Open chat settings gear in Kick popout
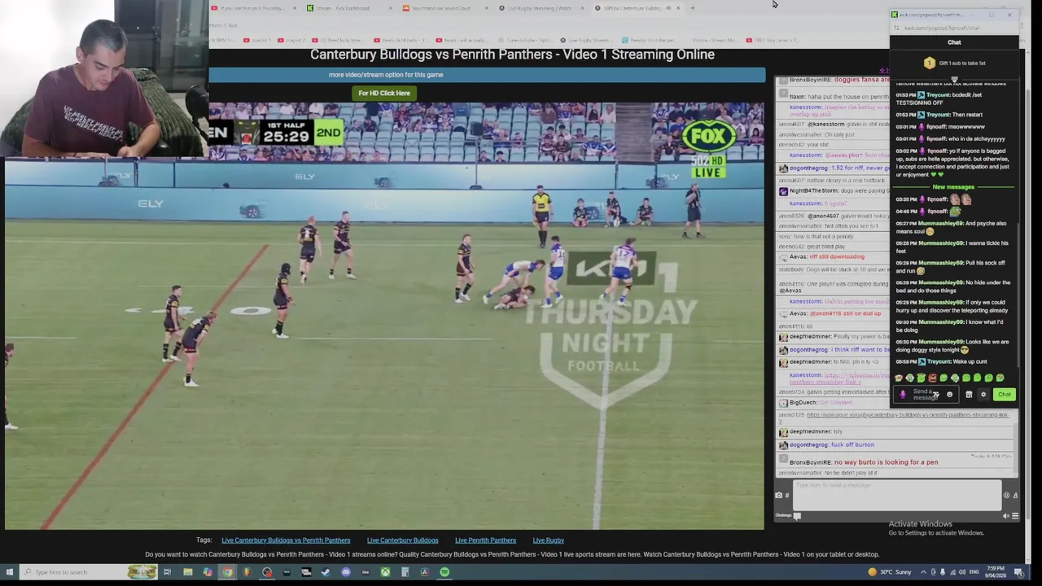The height and width of the screenshot is (586, 1042). (x=983, y=395)
